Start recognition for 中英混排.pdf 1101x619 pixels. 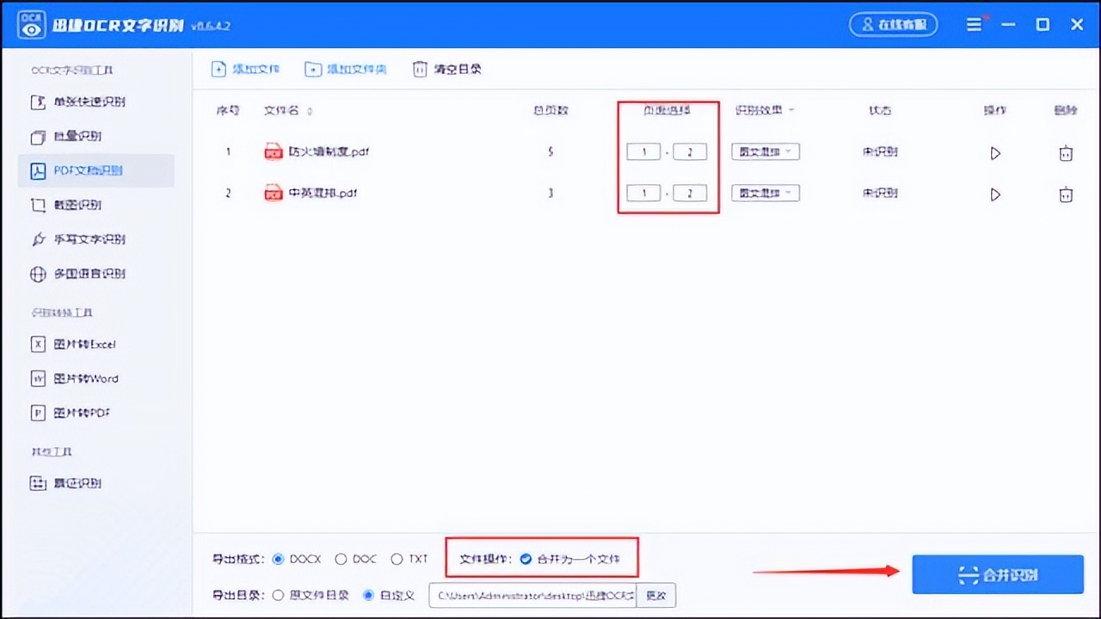995,194
